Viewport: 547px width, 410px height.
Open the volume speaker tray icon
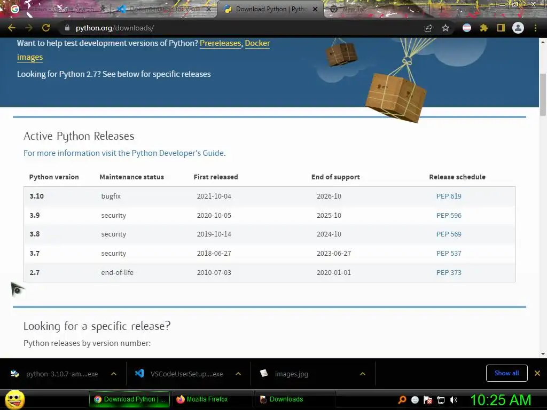pos(454,399)
